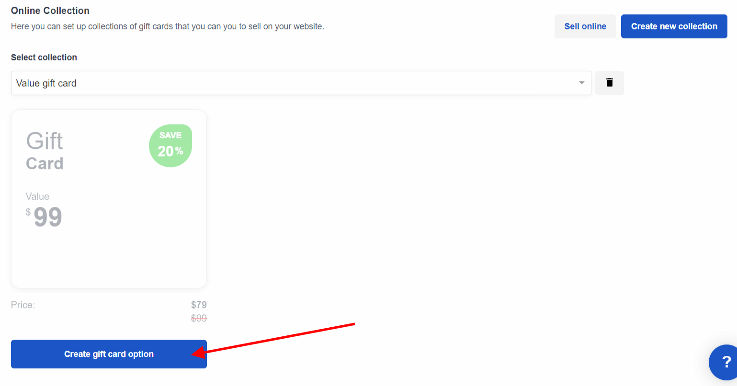Viewport: 737px width, 386px height.
Task: Click the dollar sign beside 99
Action: (28, 212)
